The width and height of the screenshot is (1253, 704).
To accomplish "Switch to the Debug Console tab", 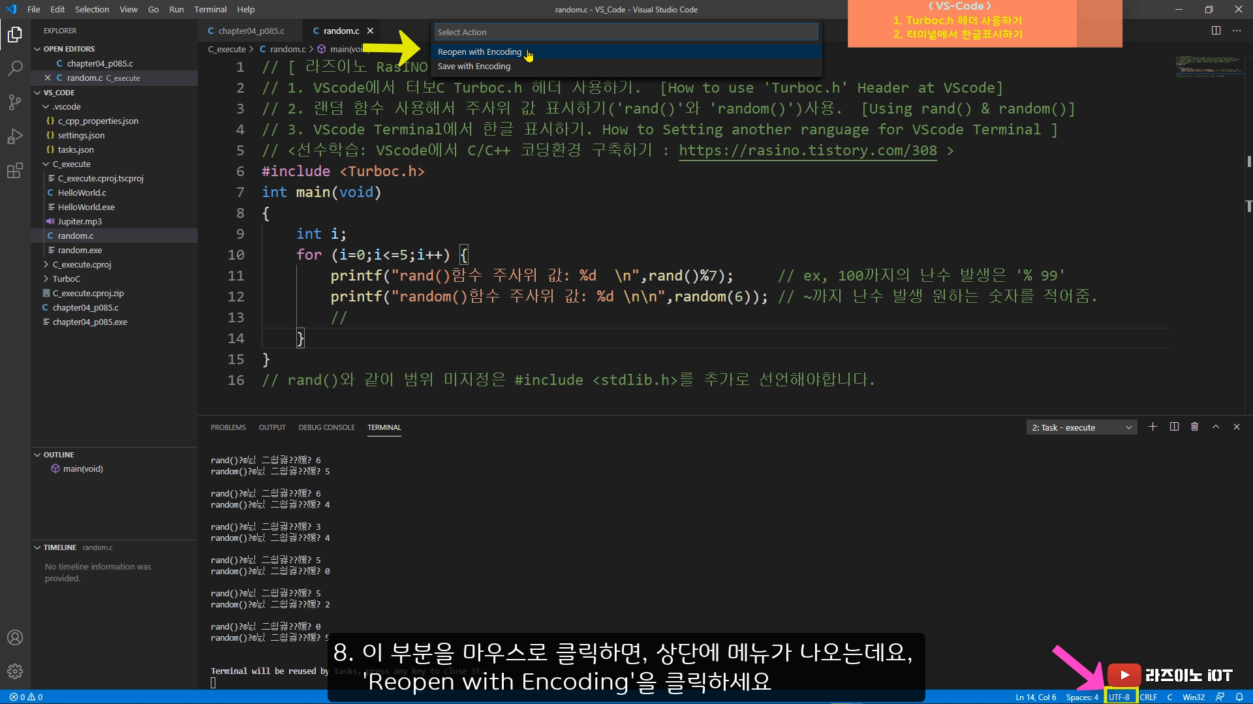I will (x=326, y=427).
